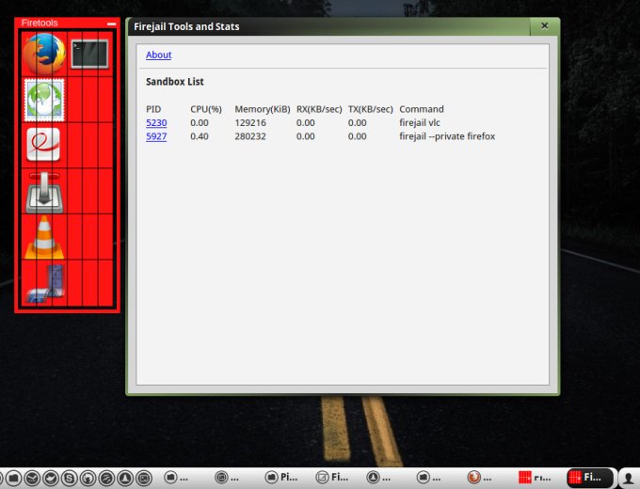
Task: Click the 'CPU(%)' column header
Action: click(x=206, y=109)
